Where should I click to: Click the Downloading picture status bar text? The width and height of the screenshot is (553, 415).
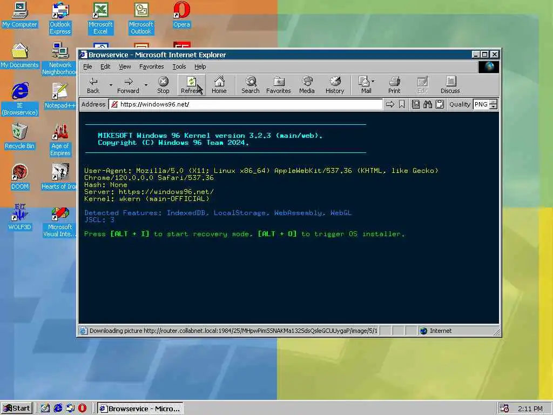233,331
